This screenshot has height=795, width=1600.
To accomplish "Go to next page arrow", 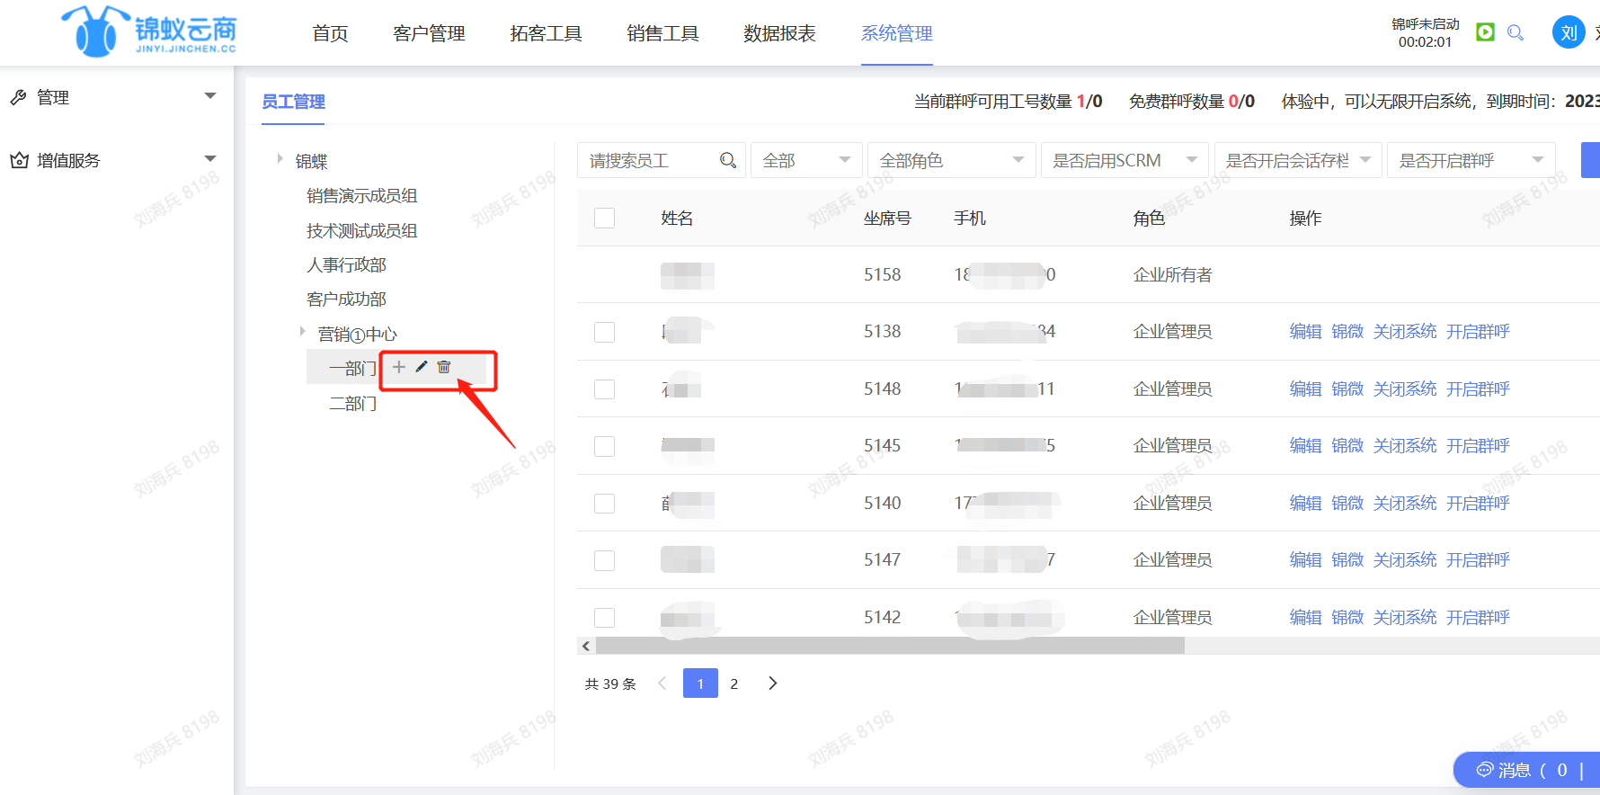I will coord(772,683).
